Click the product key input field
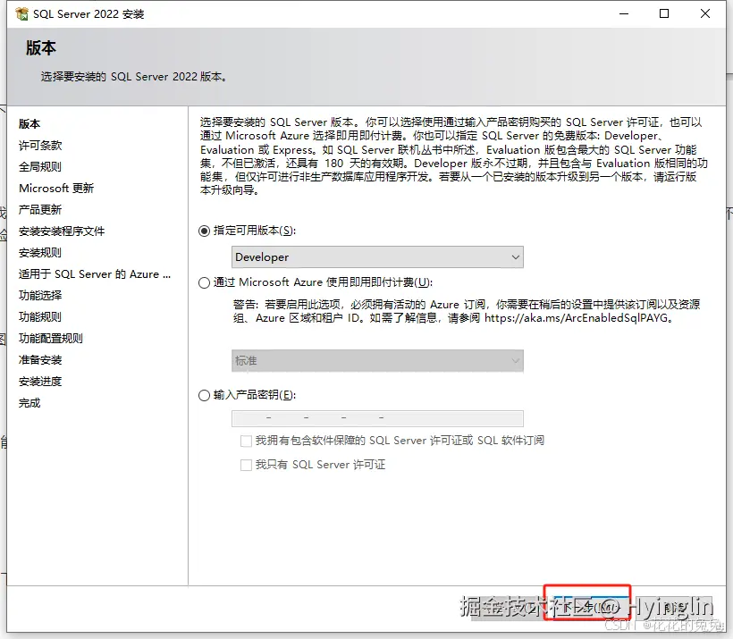This screenshot has height=639, width=733. tap(377, 418)
